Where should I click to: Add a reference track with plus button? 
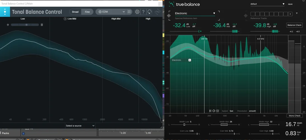(290, 14)
